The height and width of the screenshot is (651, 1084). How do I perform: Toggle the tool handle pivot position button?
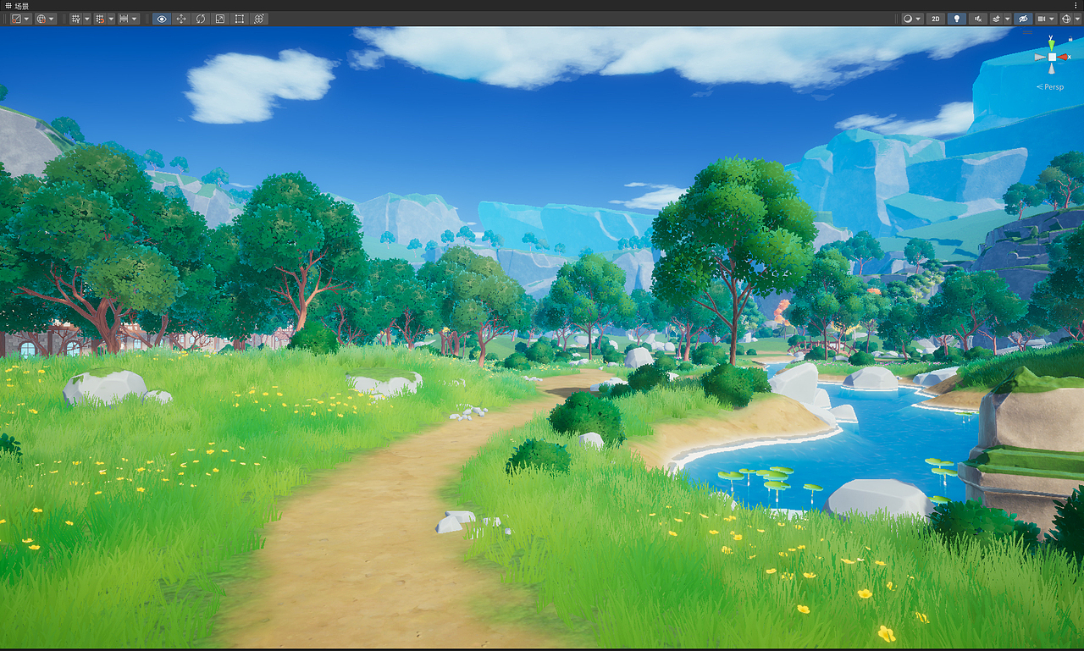point(16,19)
